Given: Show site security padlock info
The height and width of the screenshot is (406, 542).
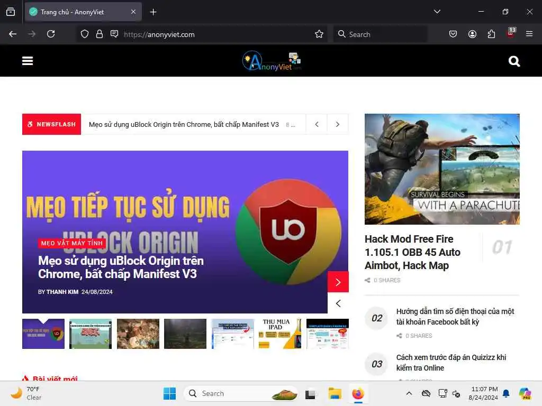Looking at the screenshot, I should 99,34.
